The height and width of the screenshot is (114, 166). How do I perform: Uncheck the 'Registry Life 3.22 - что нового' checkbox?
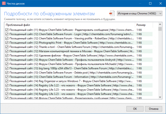[7, 85]
